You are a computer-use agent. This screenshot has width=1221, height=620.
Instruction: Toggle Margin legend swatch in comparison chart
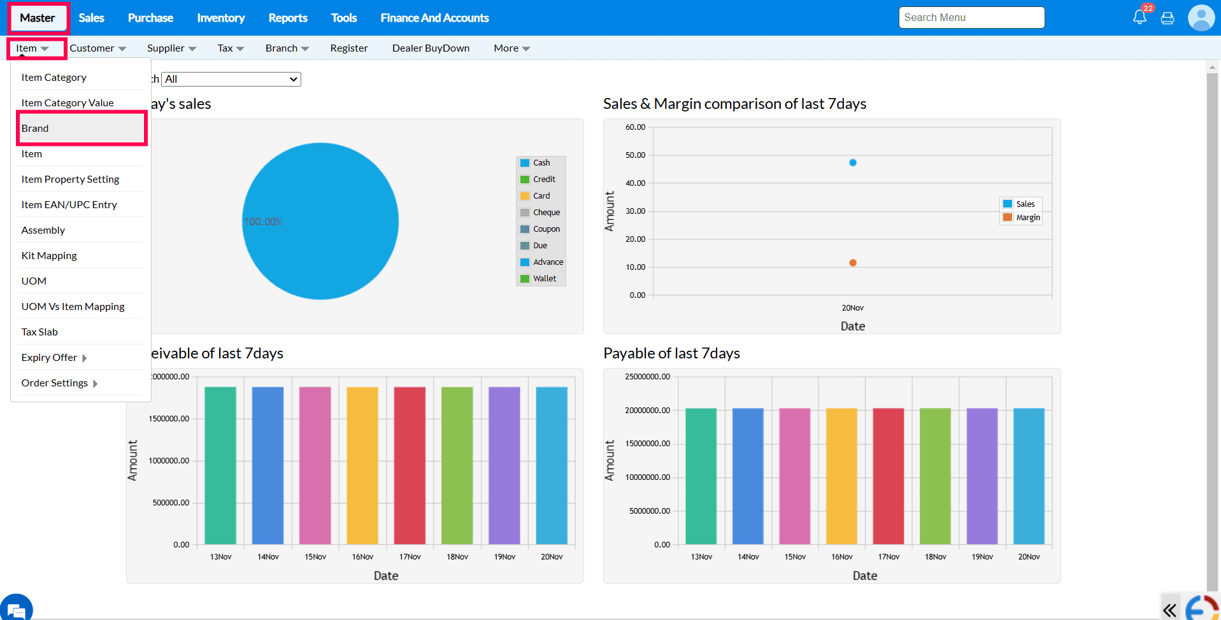point(1008,218)
